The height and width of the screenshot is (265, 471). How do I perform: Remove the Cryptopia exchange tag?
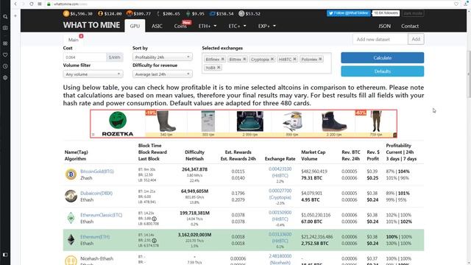[272, 59]
